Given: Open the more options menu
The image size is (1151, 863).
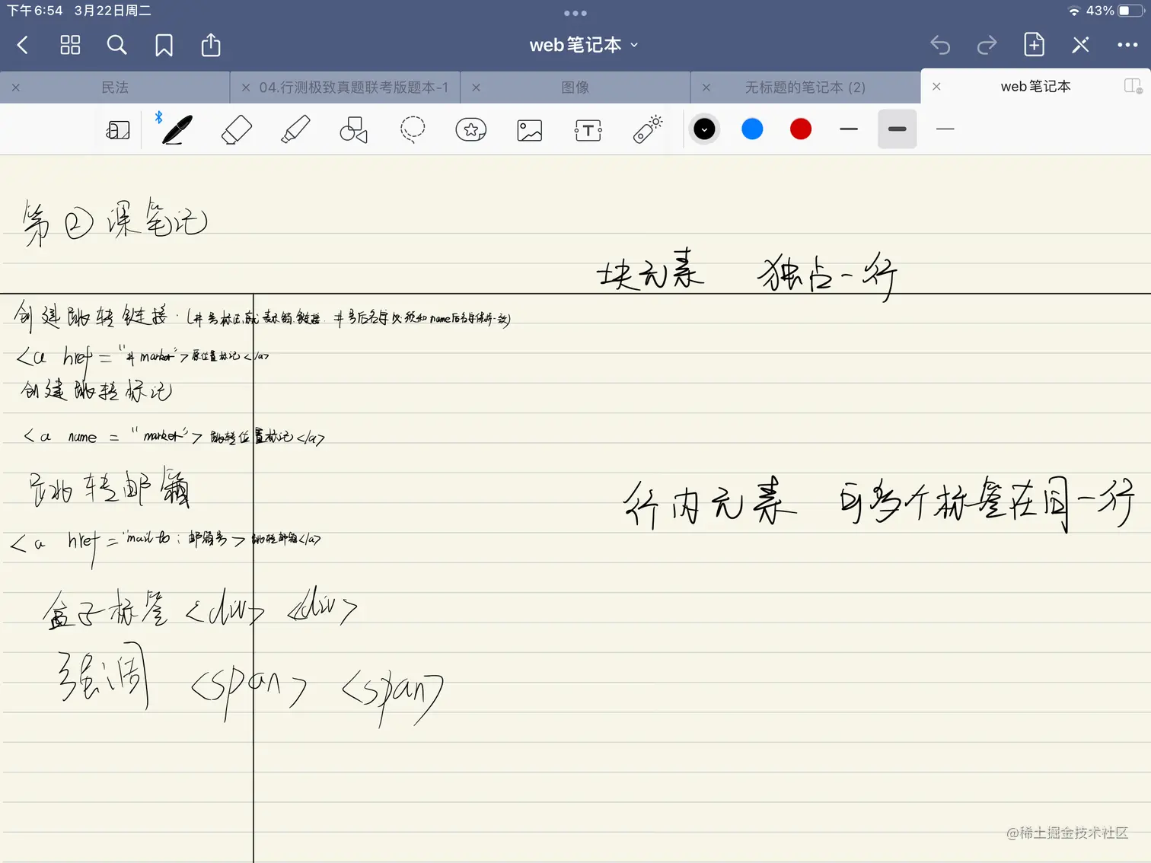Looking at the screenshot, I should pyautogui.click(x=1127, y=45).
